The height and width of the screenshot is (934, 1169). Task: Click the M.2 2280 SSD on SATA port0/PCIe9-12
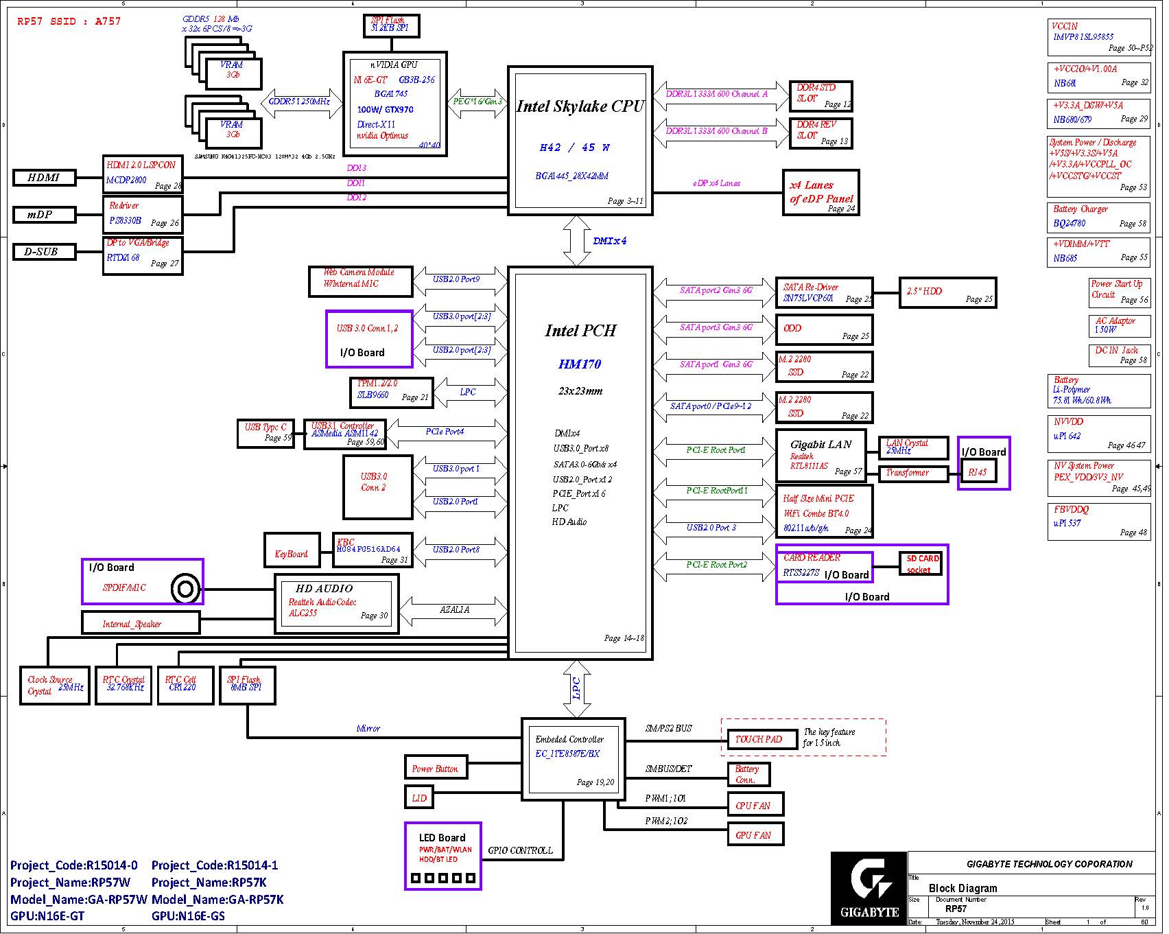click(825, 408)
